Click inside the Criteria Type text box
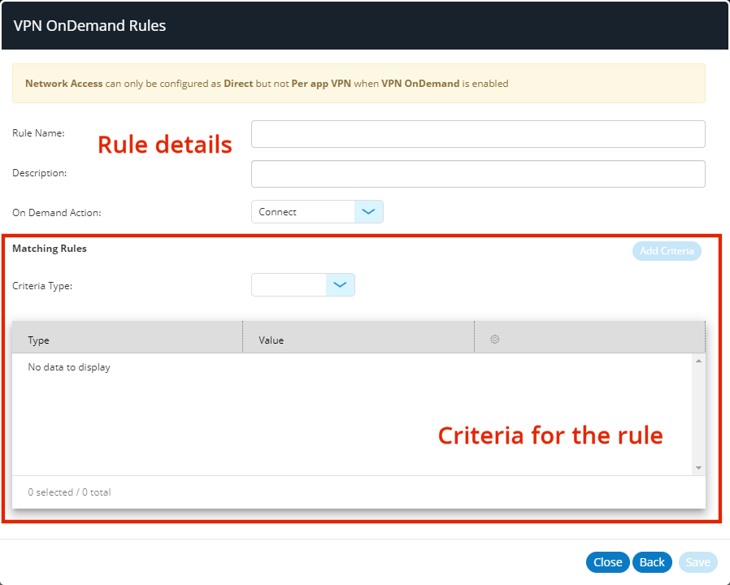This screenshot has height=585, width=730. coord(289,285)
